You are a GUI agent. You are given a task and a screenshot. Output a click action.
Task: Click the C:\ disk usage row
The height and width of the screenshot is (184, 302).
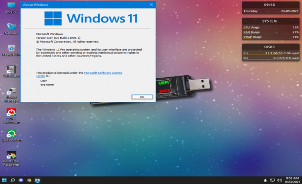coord(270,53)
